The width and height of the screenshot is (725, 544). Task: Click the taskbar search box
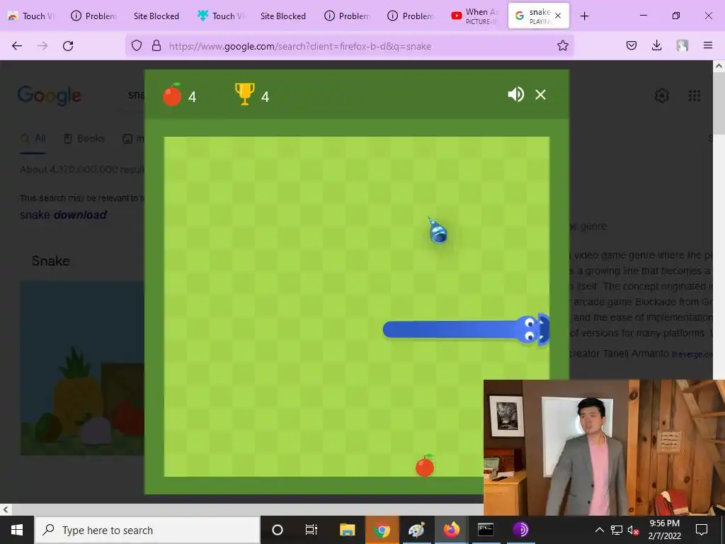coord(147,530)
